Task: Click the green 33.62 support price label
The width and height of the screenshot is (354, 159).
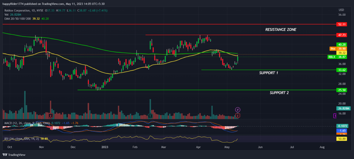Action: tap(341, 70)
